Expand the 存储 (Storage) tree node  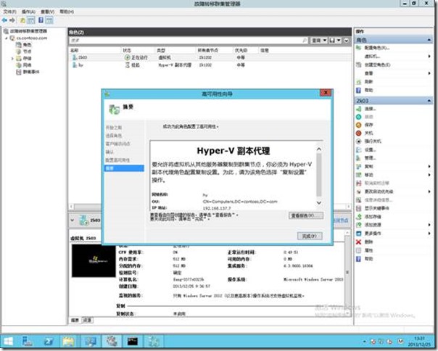[12, 59]
